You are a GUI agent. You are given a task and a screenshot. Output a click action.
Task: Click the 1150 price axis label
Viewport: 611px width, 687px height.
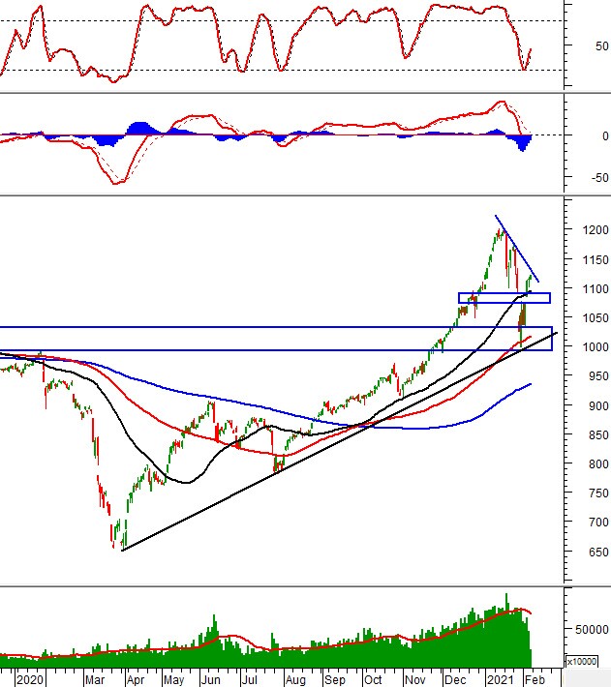pos(596,260)
